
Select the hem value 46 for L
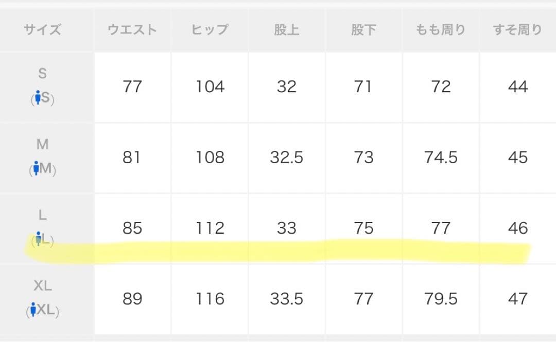[x=517, y=228]
